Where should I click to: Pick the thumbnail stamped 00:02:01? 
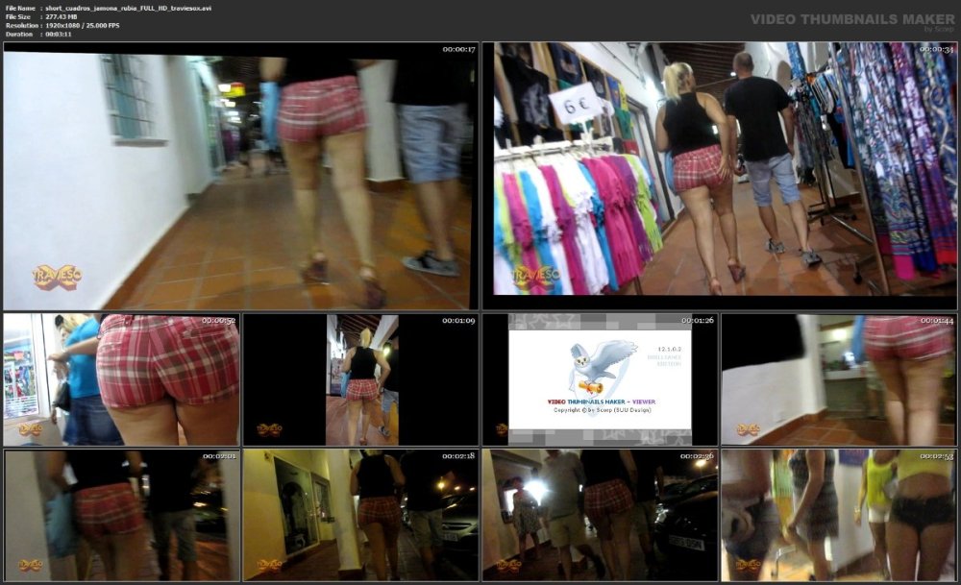click(121, 515)
